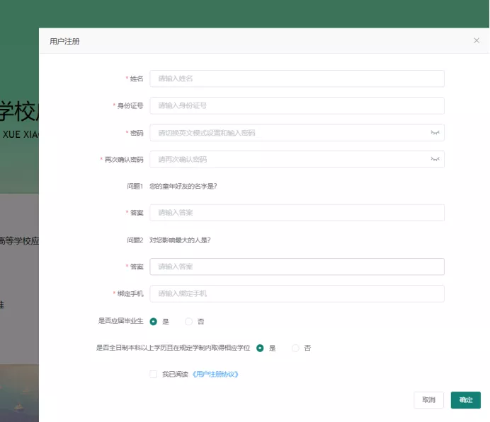Click the 答案 field under 问题2

[x=297, y=266]
